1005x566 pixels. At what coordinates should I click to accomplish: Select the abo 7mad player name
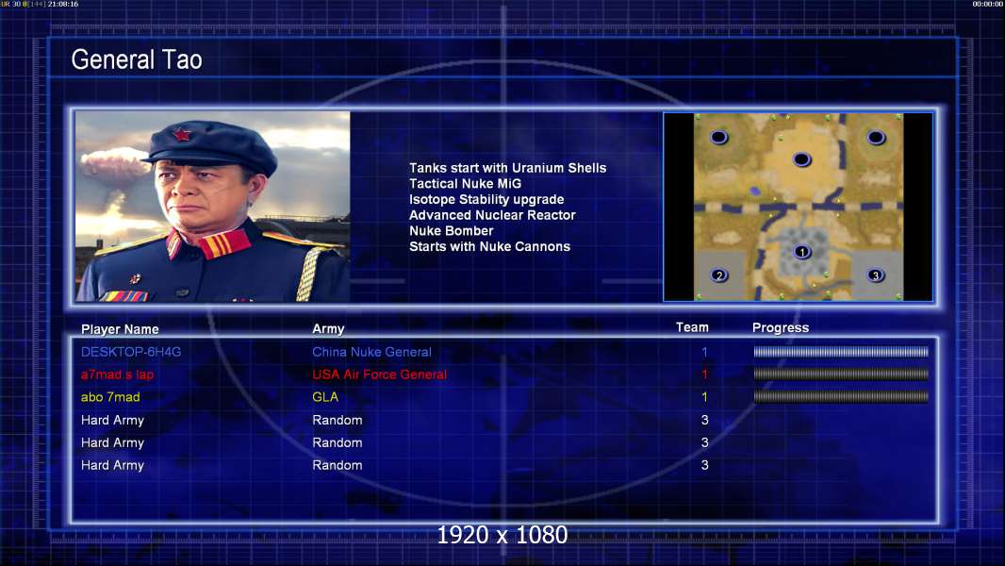point(110,397)
